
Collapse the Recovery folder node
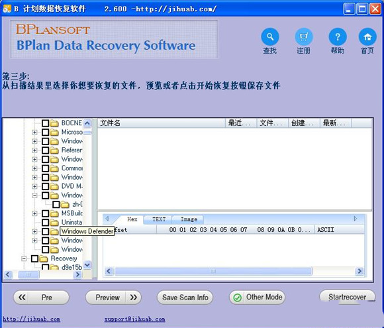(24, 258)
